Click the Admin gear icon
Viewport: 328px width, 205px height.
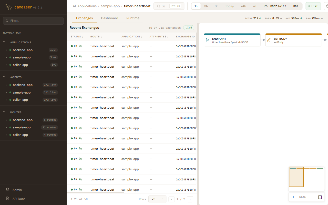[x=8, y=190]
